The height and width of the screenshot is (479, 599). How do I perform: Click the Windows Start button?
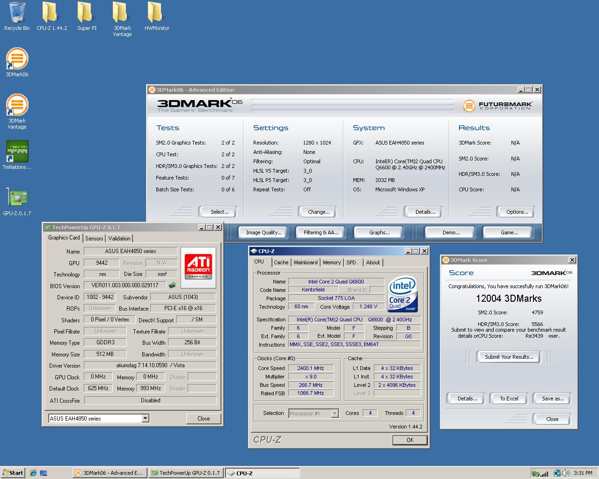pyautogui.click(x=13, y=473)
